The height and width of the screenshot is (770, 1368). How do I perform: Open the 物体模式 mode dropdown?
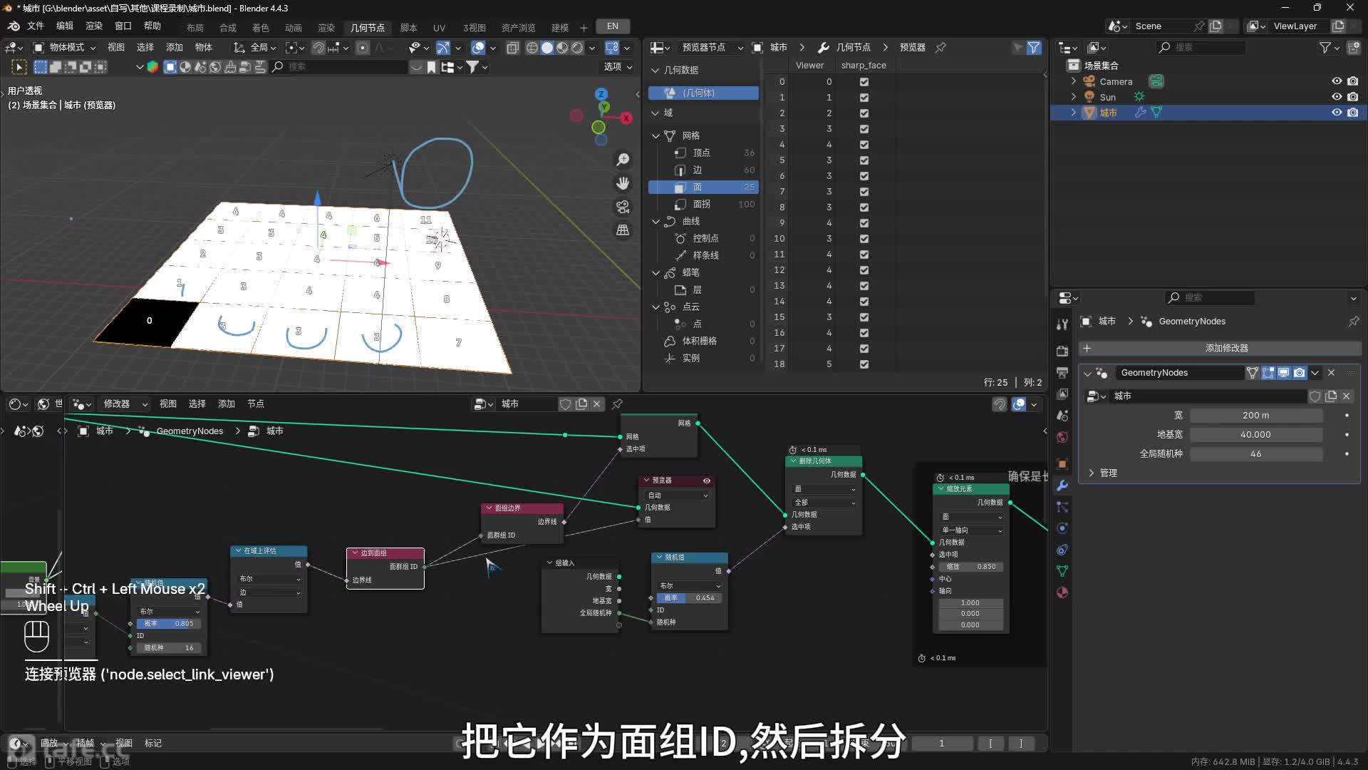65,47
